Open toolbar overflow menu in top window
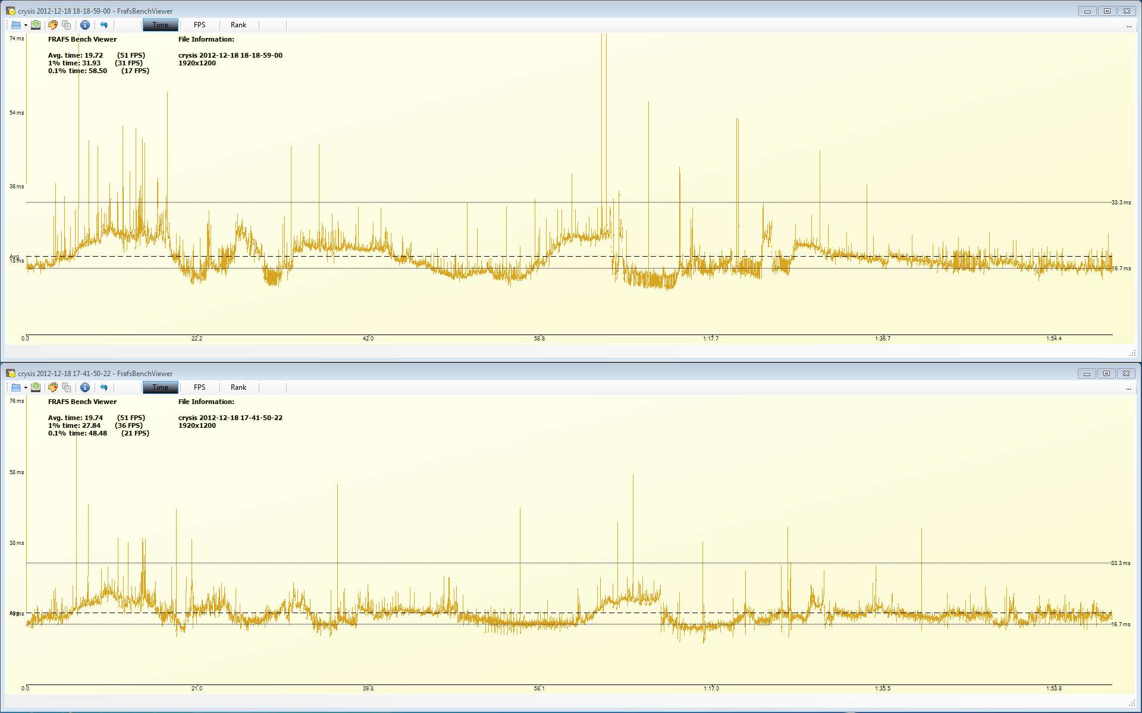1142x713 pixels. pyautogui.click(x=1128, y=26)
